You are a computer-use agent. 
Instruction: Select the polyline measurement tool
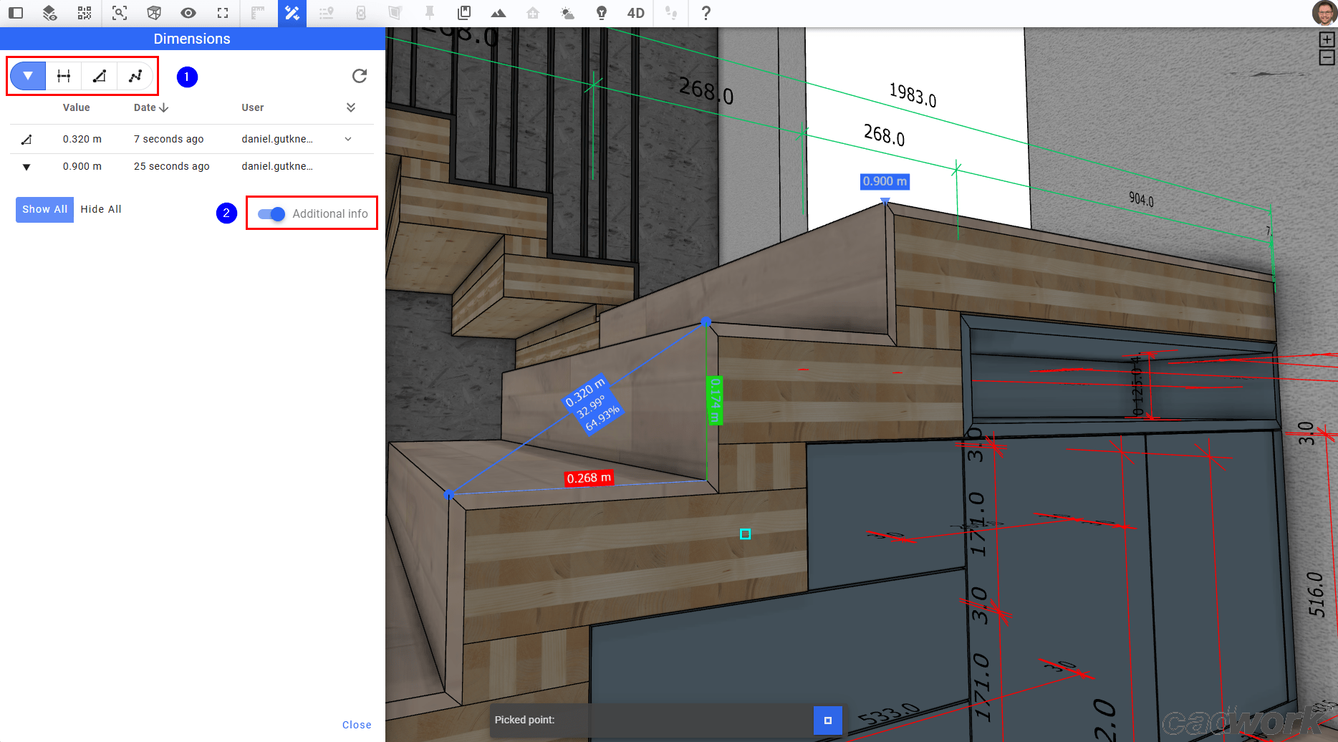[x=136, y=75]
